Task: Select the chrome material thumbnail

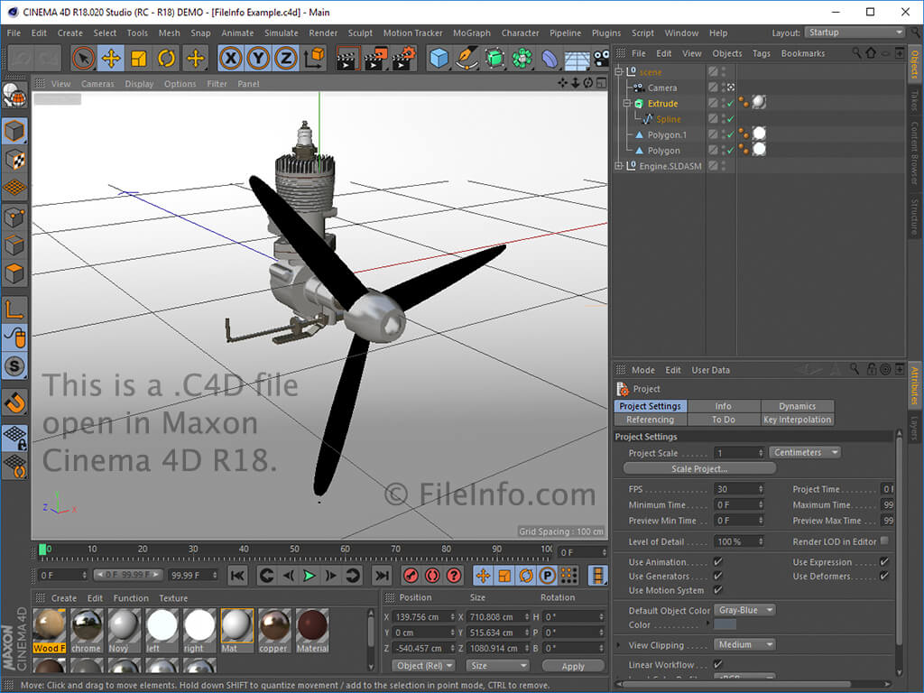Action: (86, 631)
